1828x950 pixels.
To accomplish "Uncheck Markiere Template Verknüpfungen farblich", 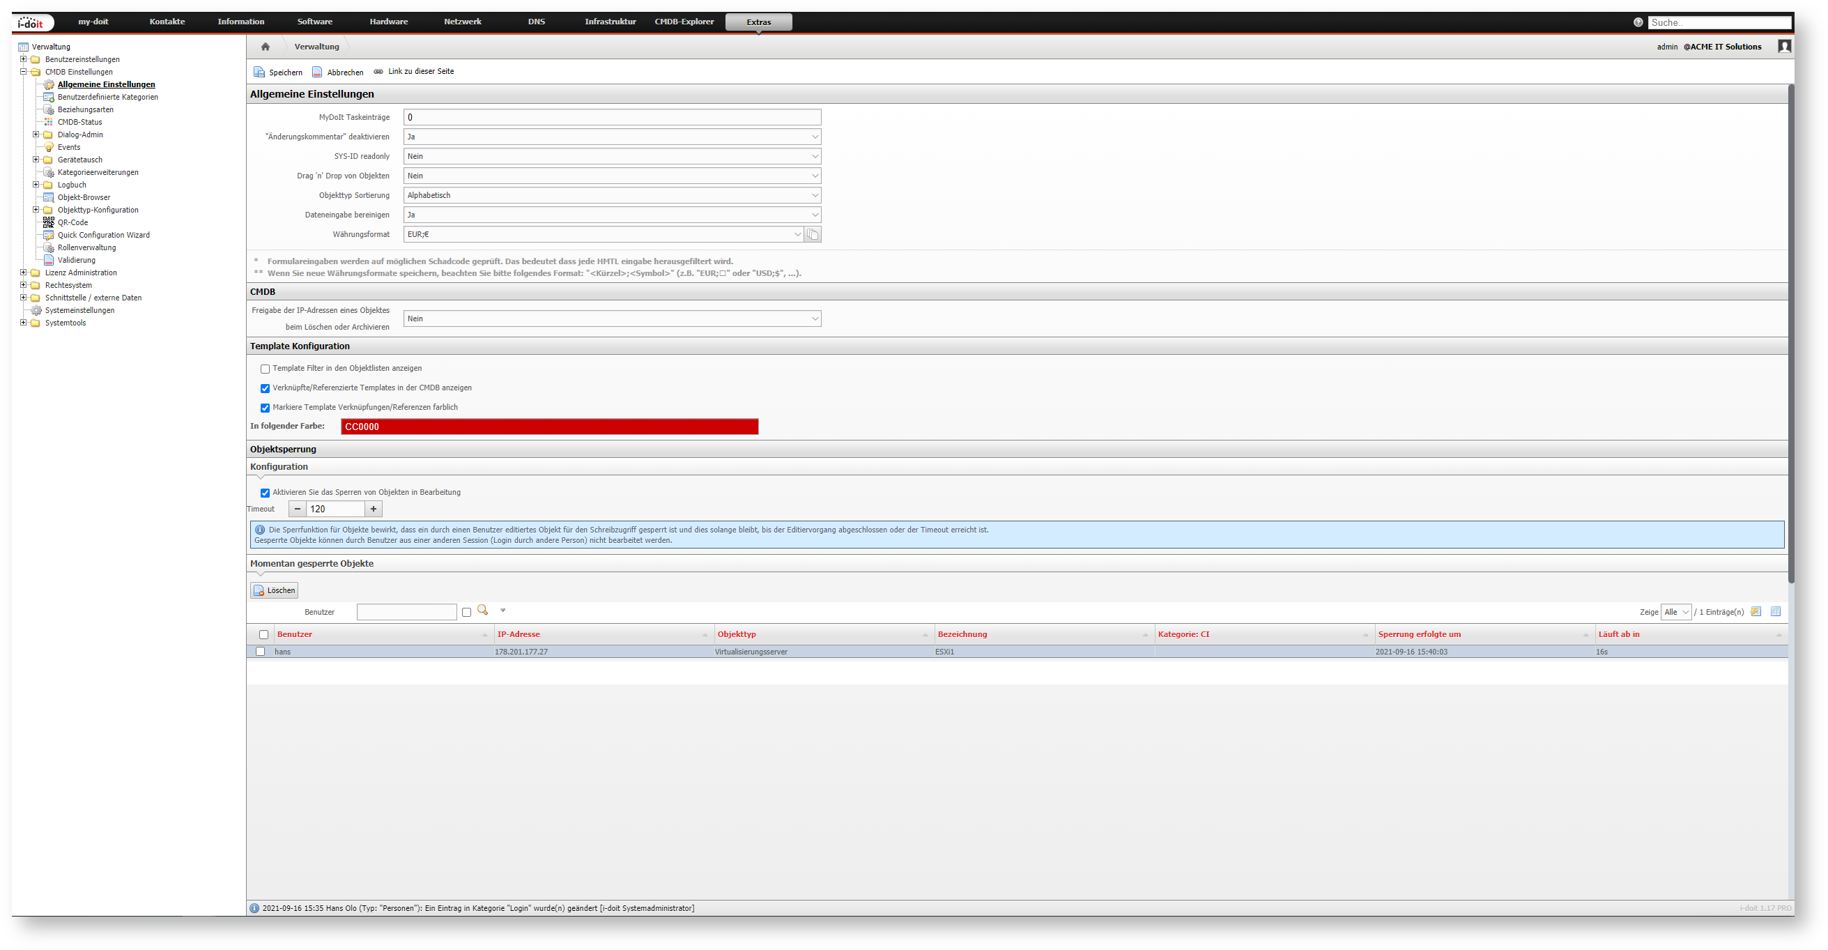I will coord(266,408).
